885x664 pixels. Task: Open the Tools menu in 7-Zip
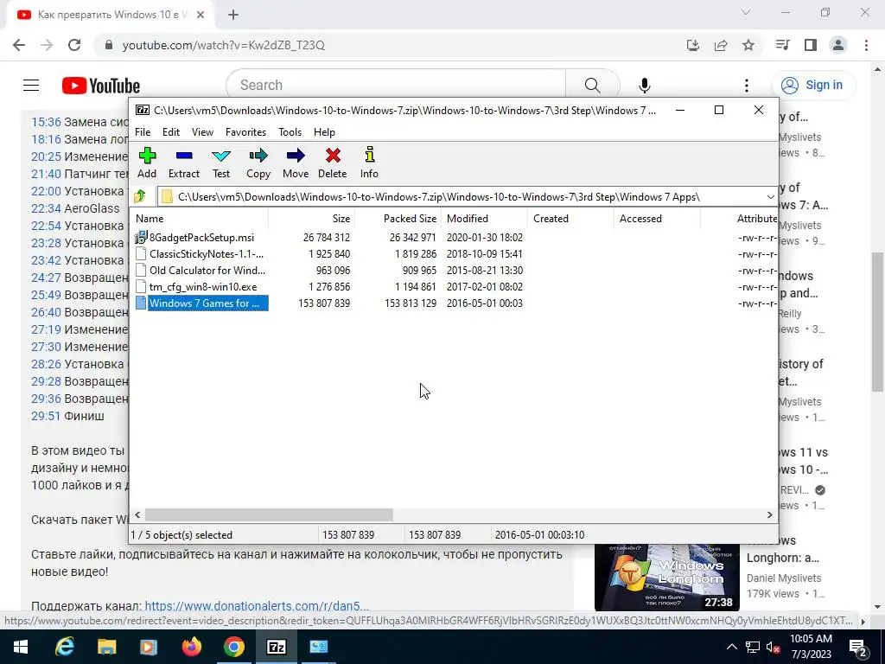coord(290,132)
